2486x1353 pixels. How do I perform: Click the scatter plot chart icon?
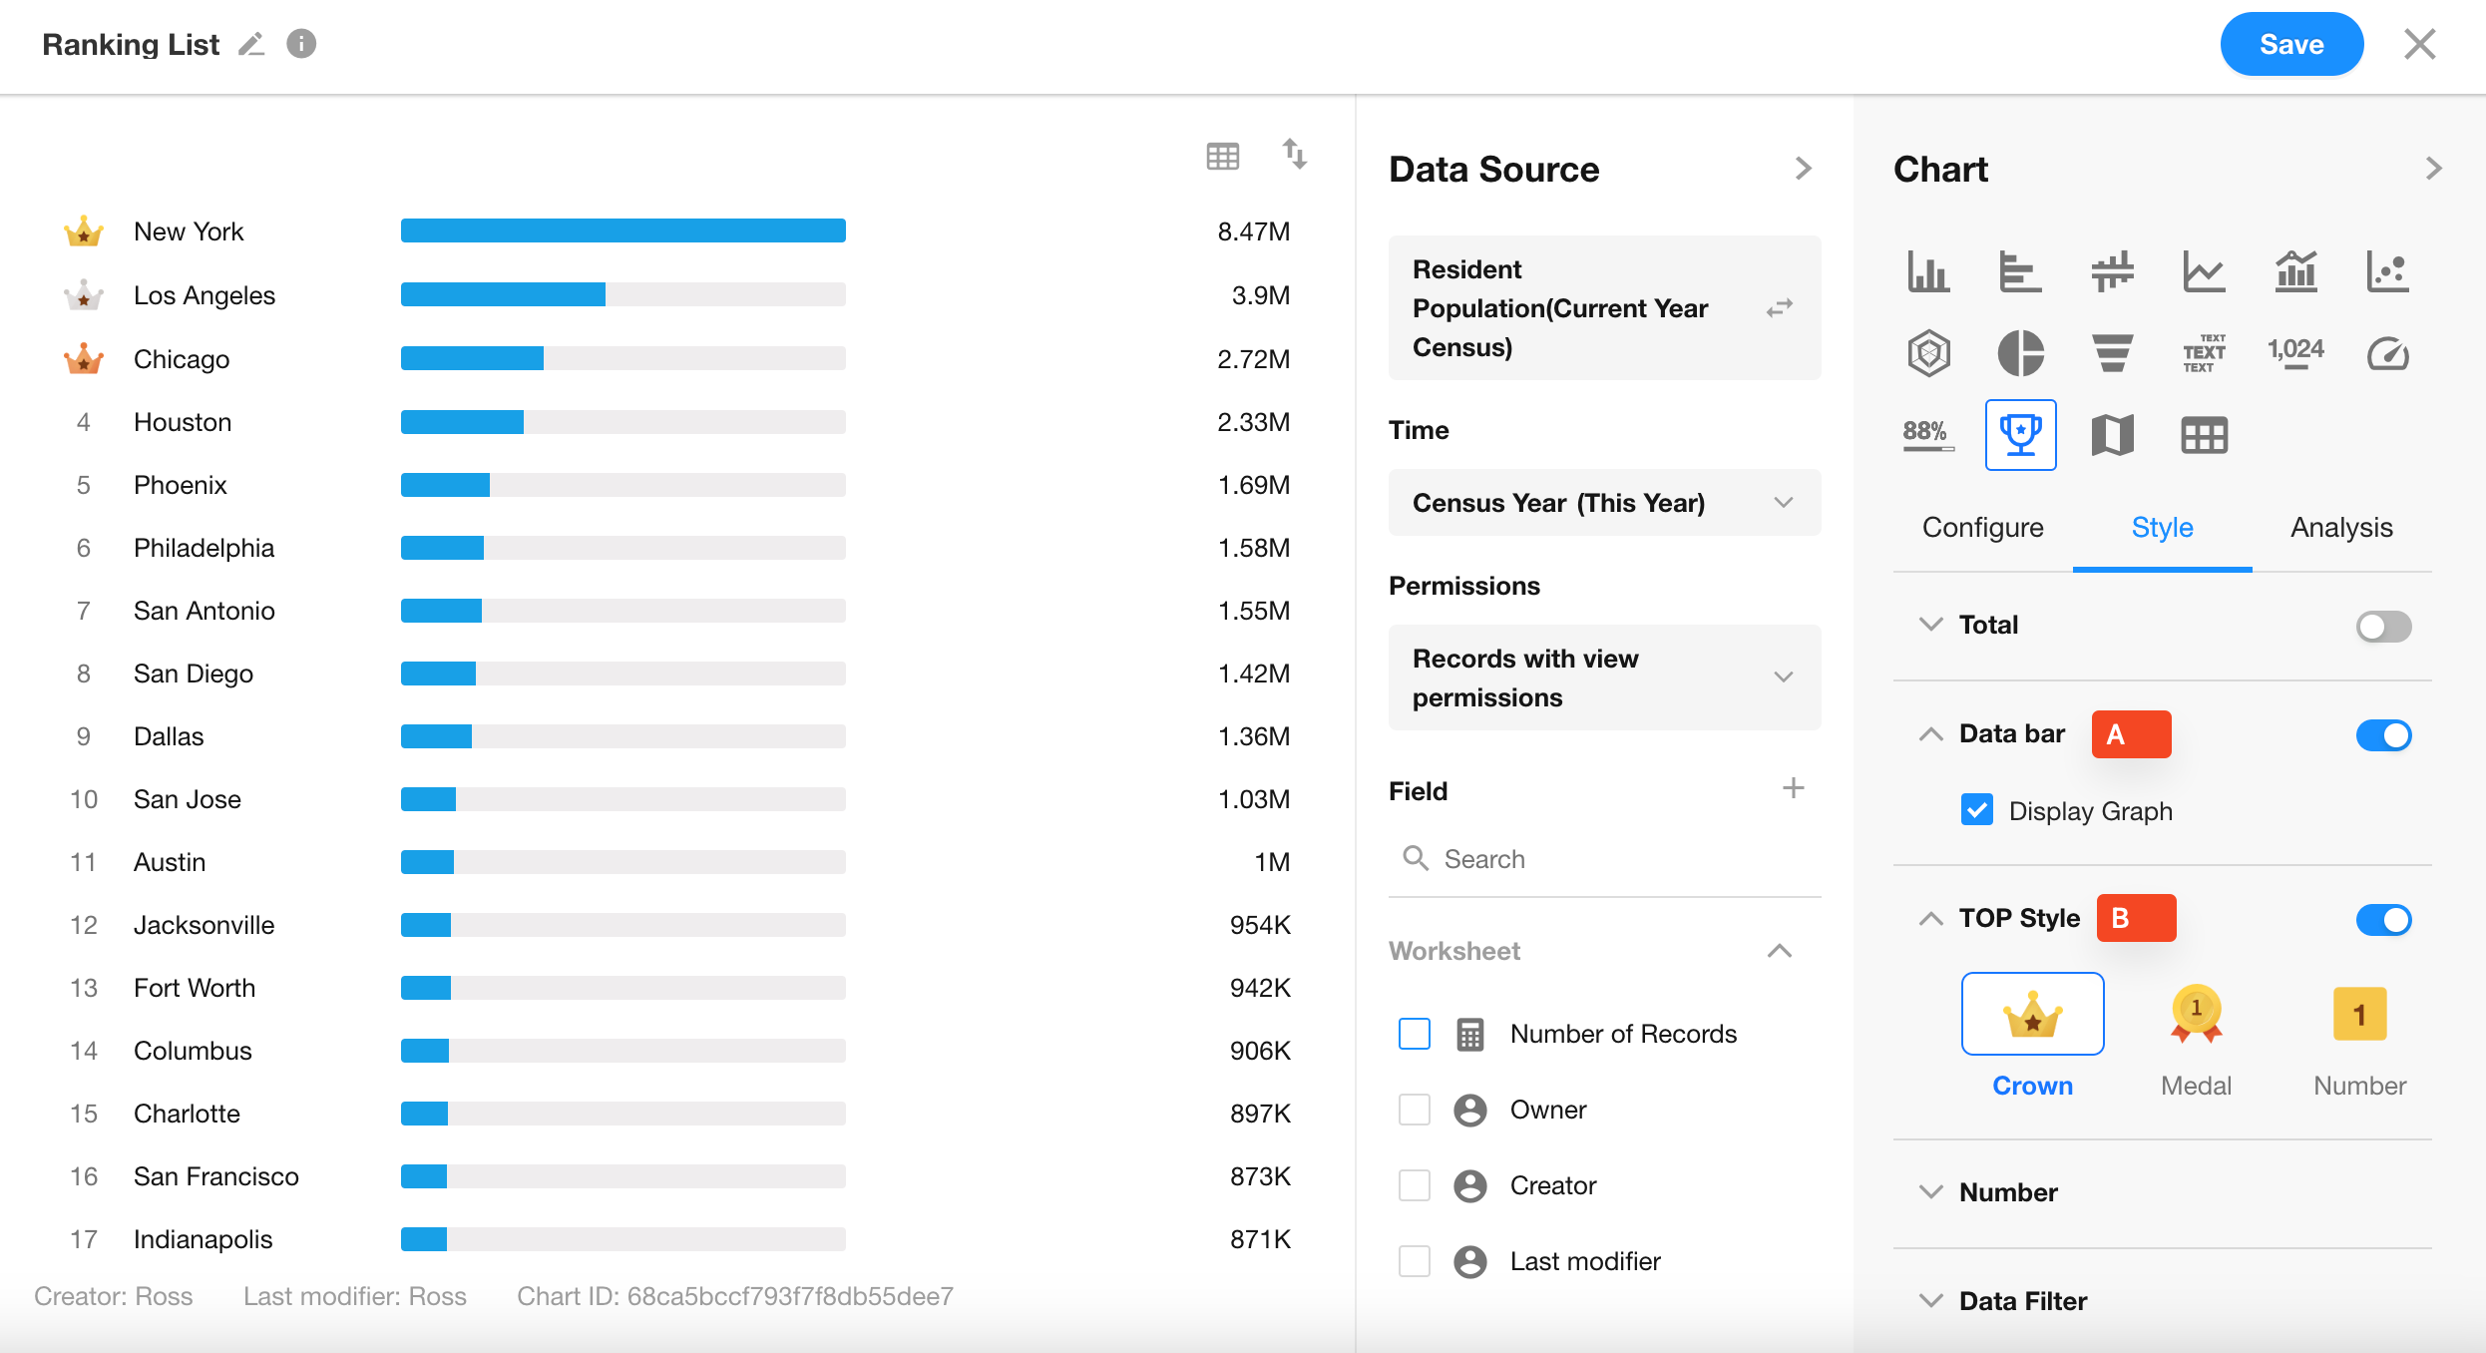click(x=2387, y=271)
